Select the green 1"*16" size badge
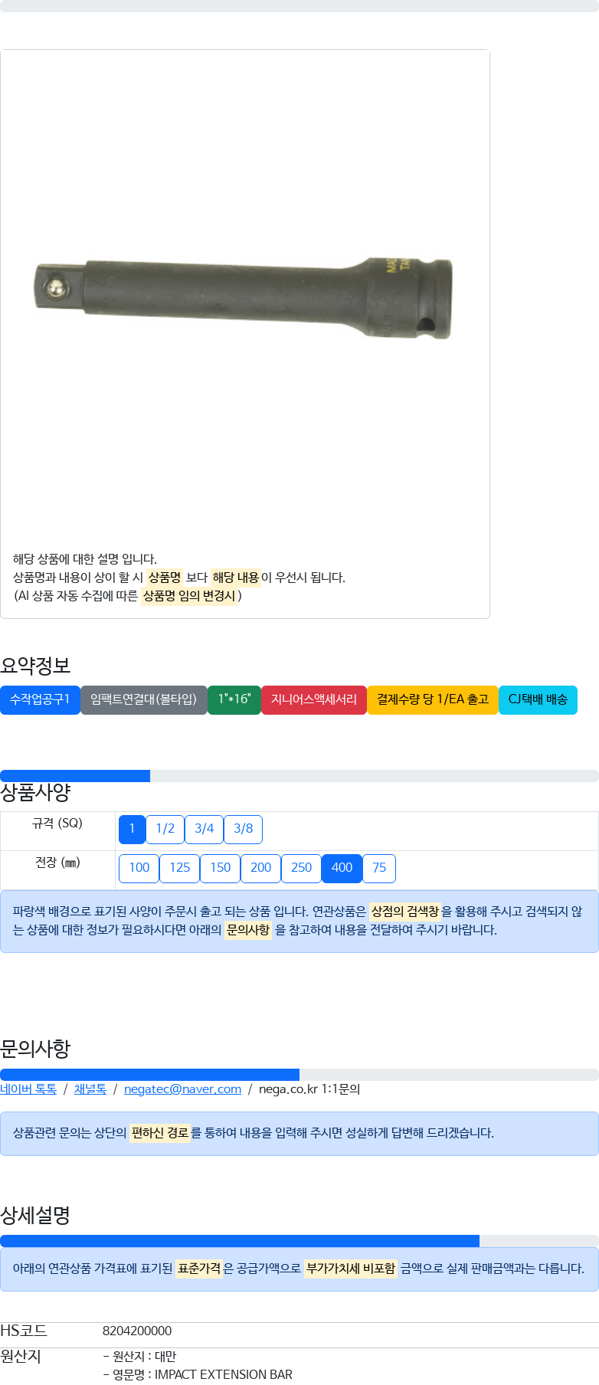The width and height of the screenshot is (599, 1385). 234,699
